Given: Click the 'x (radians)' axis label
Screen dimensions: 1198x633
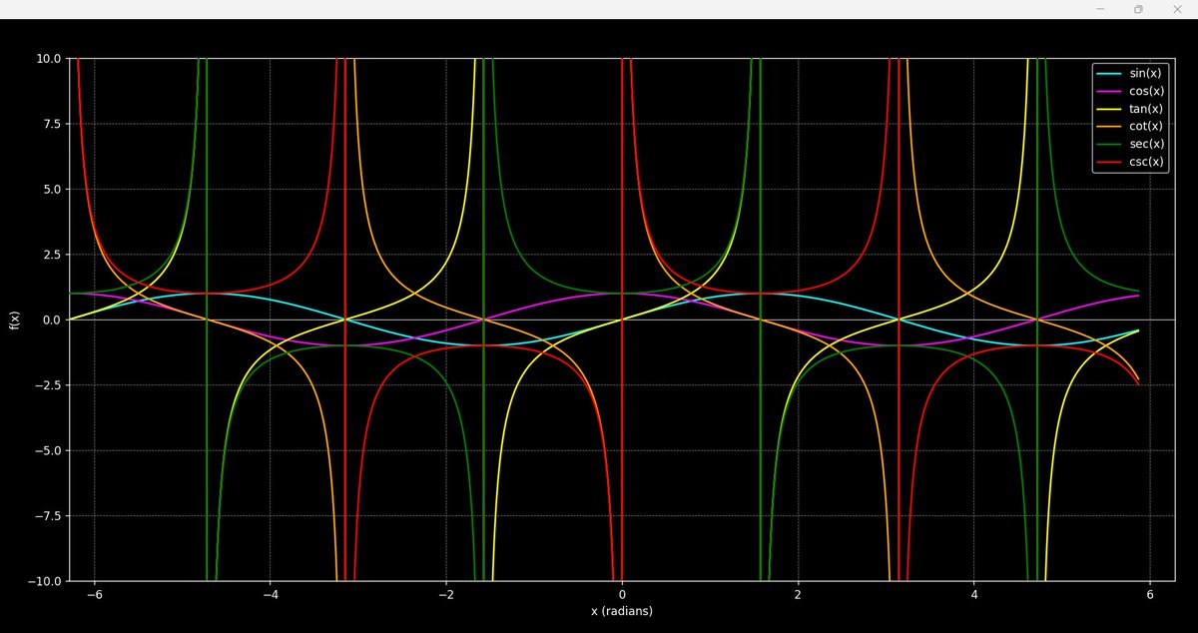Looking at the screenshot, I should click(622, 610).
